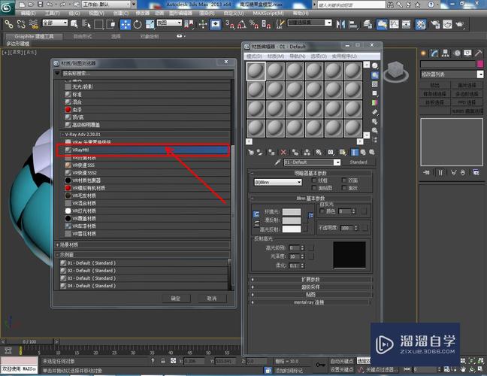Toggle the material editor backlight icon

pyautogui.click(x=374, y=74)
